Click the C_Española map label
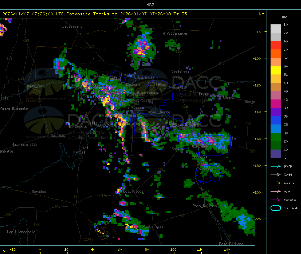This screenshot has width=301, height=254. click(x=144, y=77)
